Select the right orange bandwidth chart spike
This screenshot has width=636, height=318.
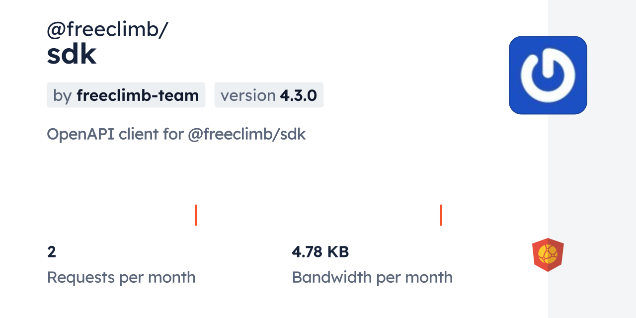click(x=441, y=215)
